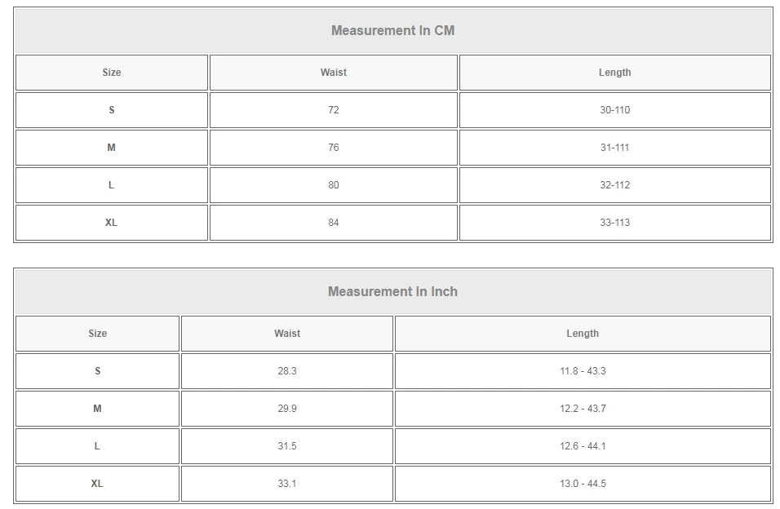Click waist value 76 cell
Screen dimensions: 780x509
[333, 148]
